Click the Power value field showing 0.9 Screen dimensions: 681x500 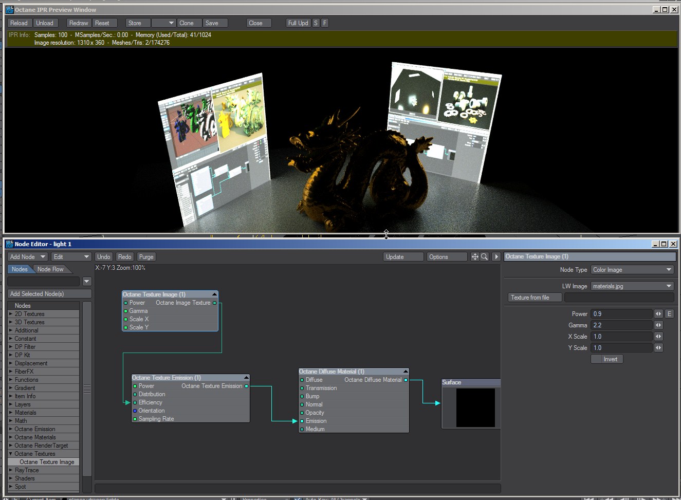pyautogui.click(x=621, y=314)
